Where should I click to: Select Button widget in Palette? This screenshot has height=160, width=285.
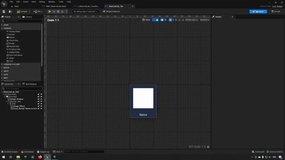tap(11, 37)
